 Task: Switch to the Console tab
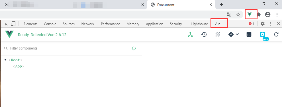tap(50, 24)
